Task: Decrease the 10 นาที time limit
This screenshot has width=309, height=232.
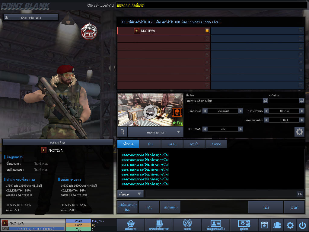Action: tap(266, 111)
